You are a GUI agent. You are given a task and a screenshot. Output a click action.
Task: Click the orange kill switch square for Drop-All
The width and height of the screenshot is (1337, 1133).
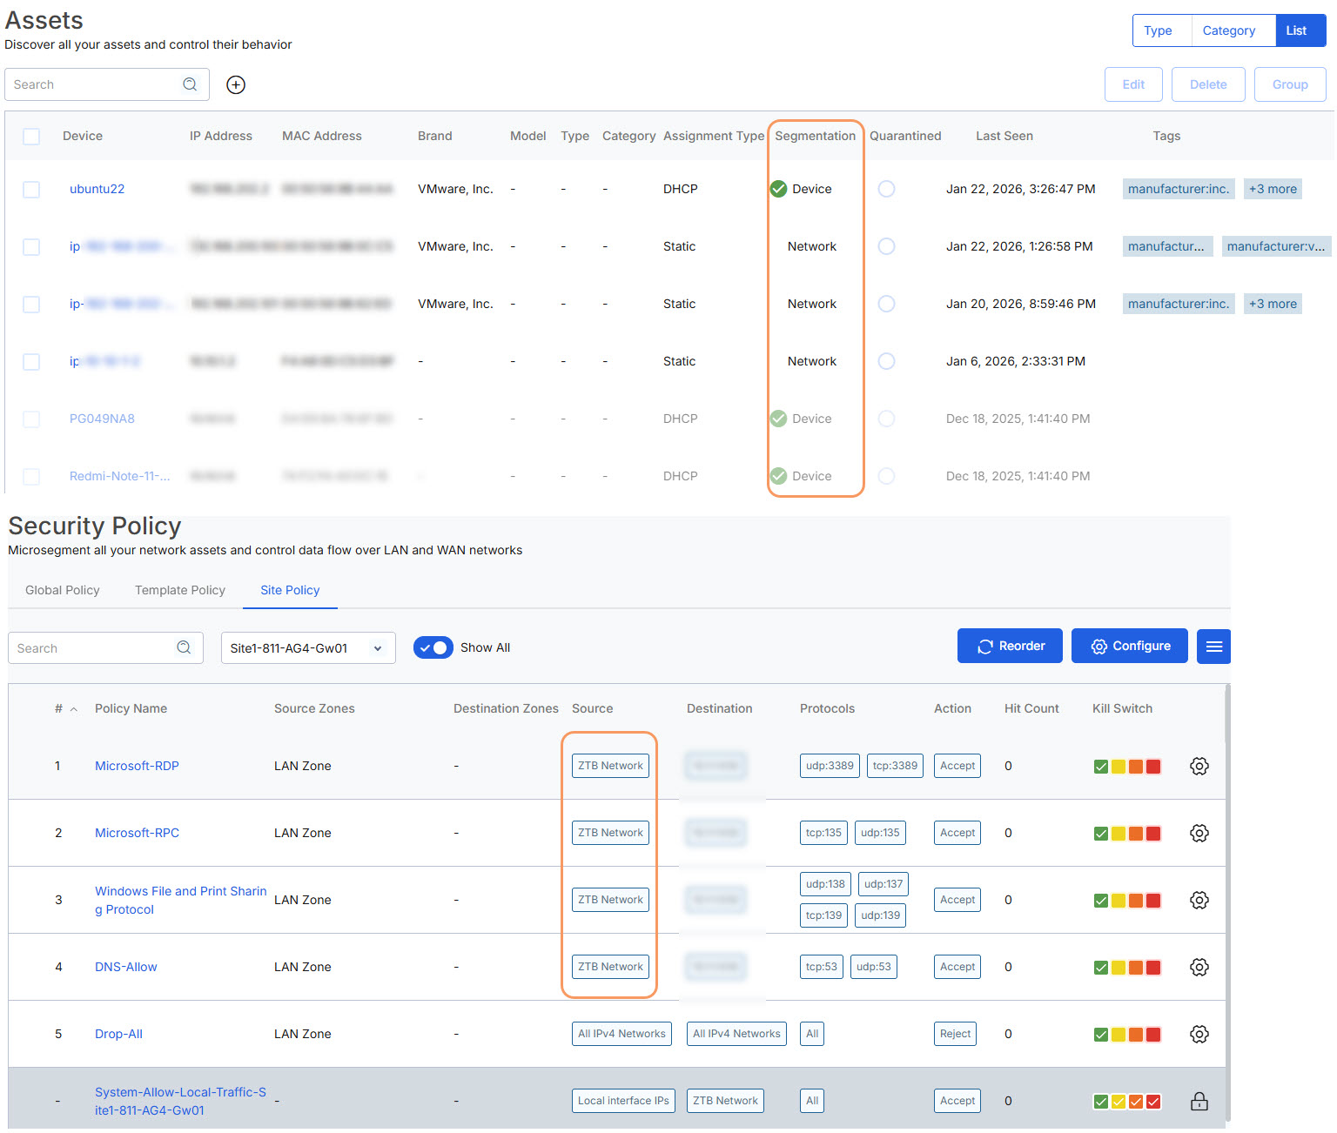tap(1136, 1035)
